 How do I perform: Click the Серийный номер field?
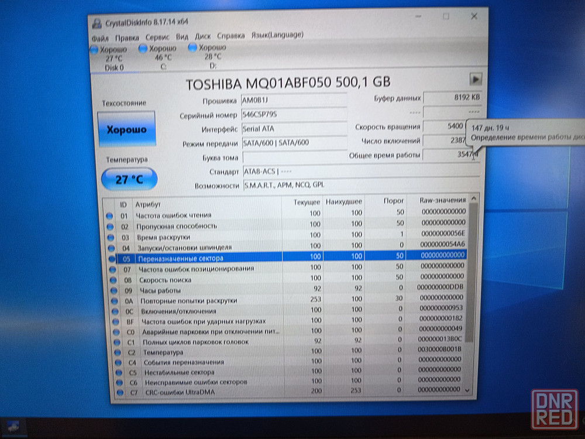click(294, 114)
